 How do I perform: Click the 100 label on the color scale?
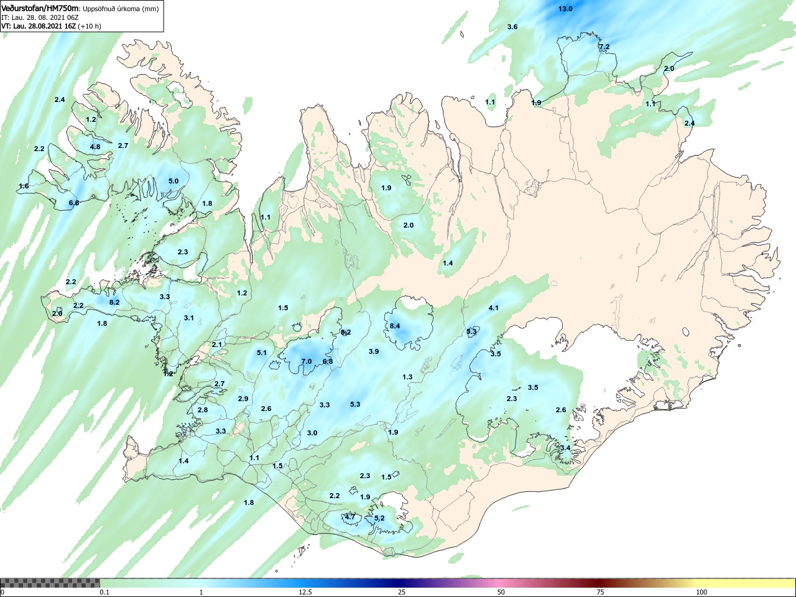pyautogui.click(x=701, y=593)
